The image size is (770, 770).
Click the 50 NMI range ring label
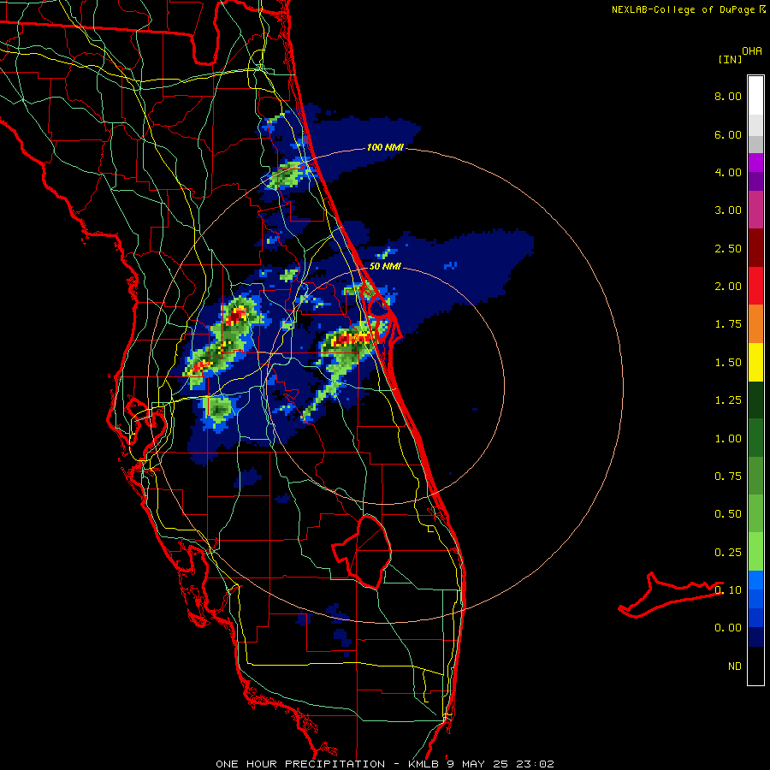[385, 266]
